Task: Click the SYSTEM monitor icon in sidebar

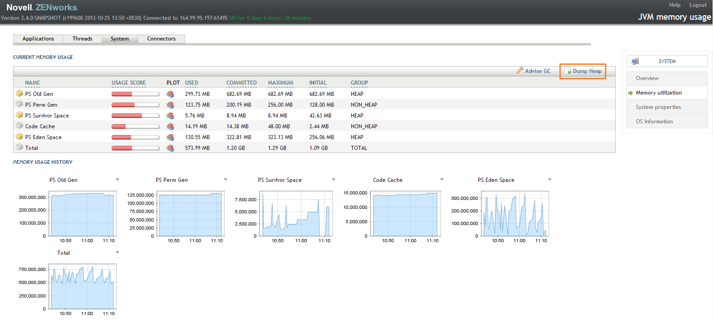Action: coord(635,61)
